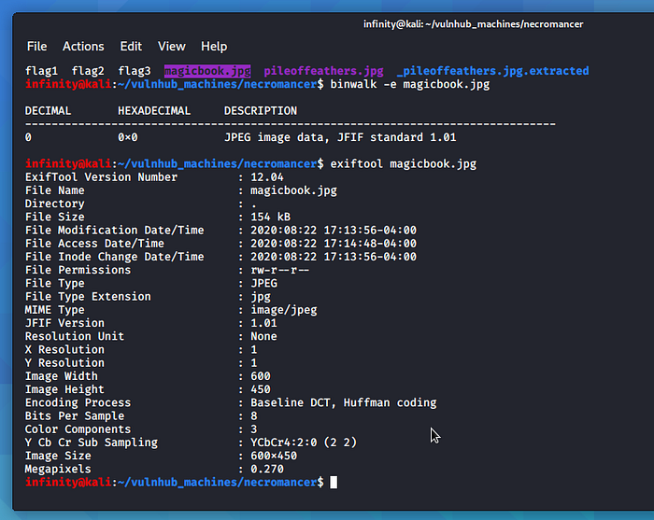Click the JPEG image data description line
The width and height of the screenshot is (654, 520).
point(340,137)
